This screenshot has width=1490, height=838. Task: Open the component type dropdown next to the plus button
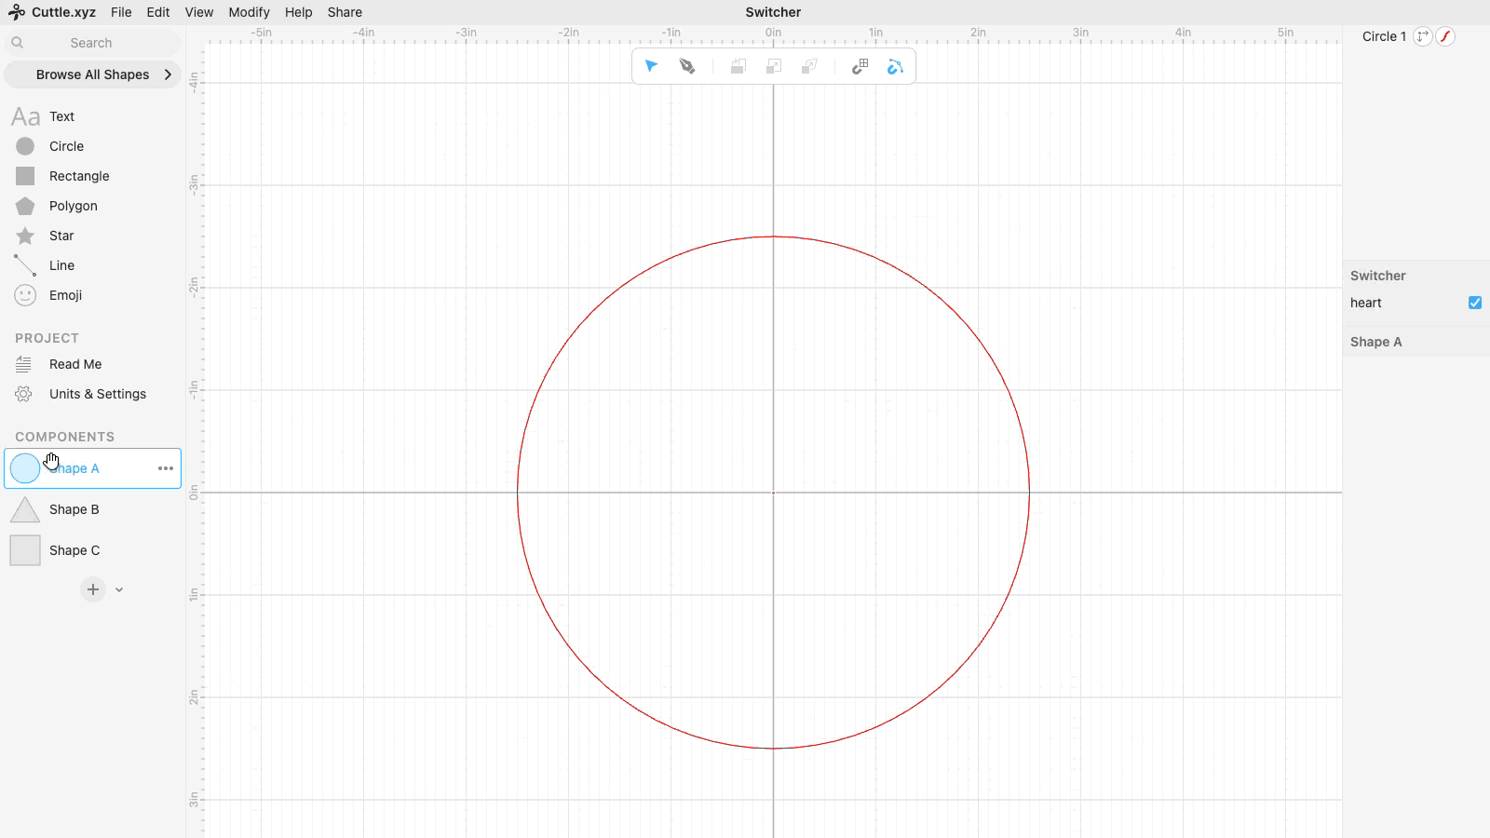(118, 589)
